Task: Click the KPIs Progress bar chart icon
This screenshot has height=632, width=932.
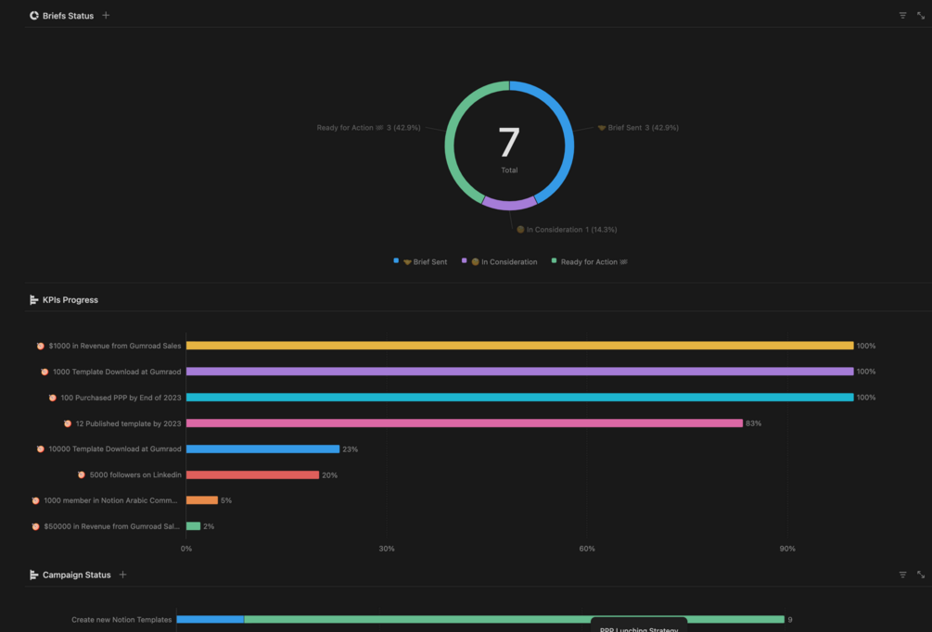Action: [x=34, y=300]
